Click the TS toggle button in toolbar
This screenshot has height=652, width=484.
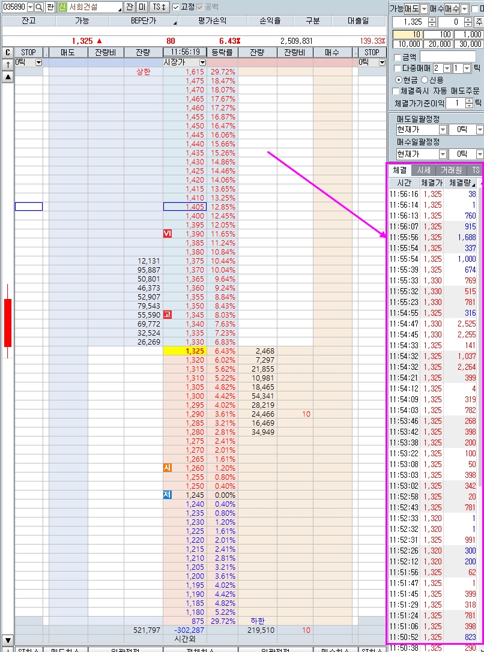point(159,7)
